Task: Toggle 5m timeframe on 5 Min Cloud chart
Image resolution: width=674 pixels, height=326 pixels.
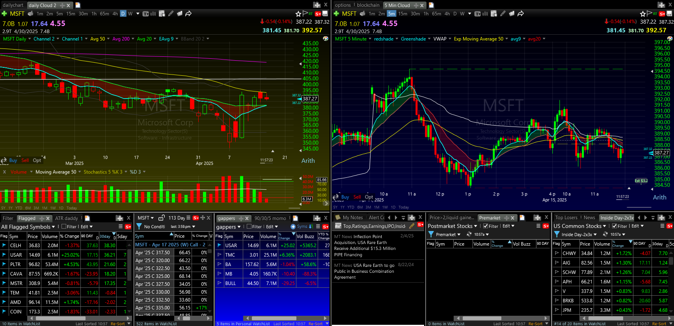Action: tap(391, 14)
